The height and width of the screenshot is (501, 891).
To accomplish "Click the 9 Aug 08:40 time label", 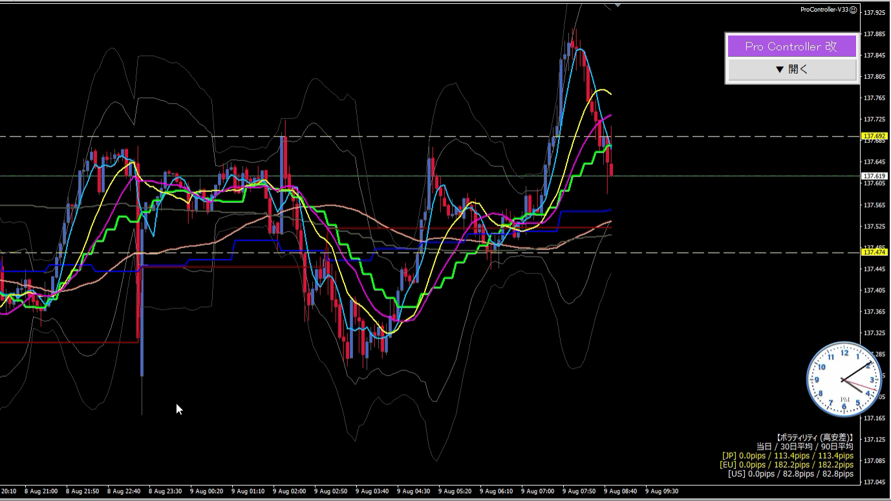I will pos(620,491).
